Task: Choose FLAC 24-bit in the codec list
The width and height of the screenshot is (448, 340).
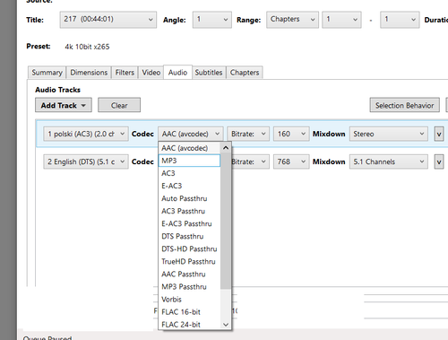Action: (x=189, y=325)
